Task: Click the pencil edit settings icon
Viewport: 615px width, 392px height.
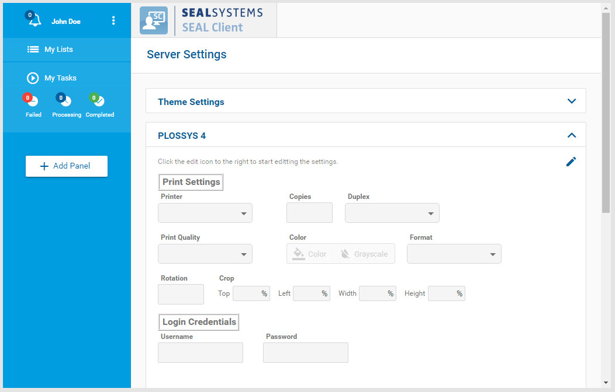Action: point(571,162)
